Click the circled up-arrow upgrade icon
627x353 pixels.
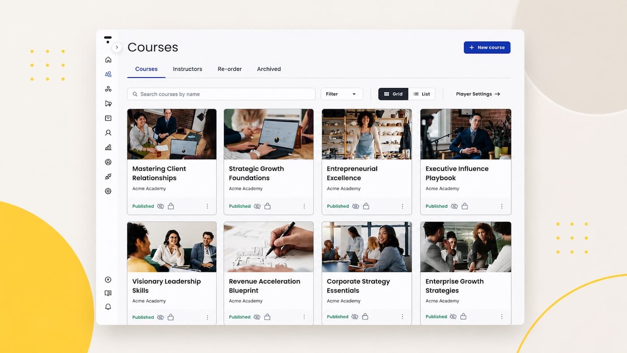click(108, 280)
